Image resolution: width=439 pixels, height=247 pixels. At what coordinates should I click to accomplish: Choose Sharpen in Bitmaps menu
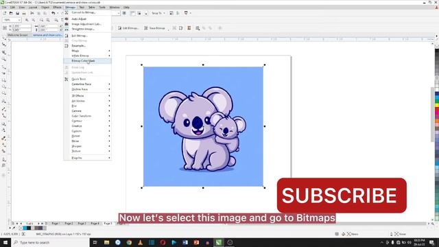click(88, 146)
